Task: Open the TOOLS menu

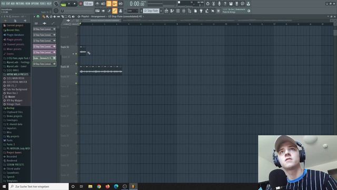Action: click(x=43, y=4)
